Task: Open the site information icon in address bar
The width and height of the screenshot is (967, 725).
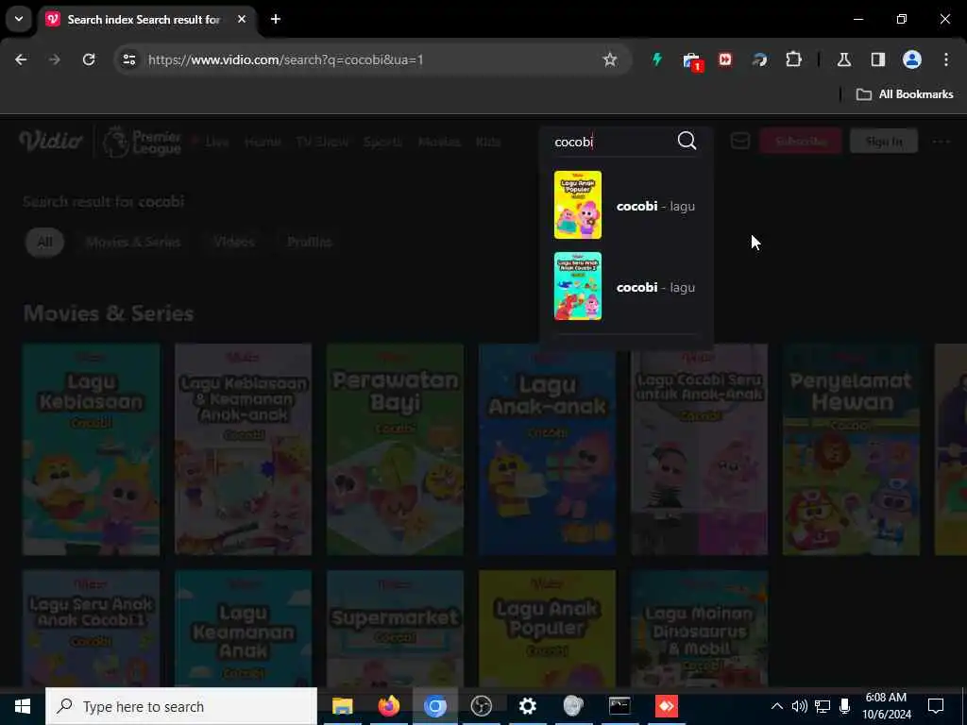Action: pyautogui.click(x=128, y=59)
